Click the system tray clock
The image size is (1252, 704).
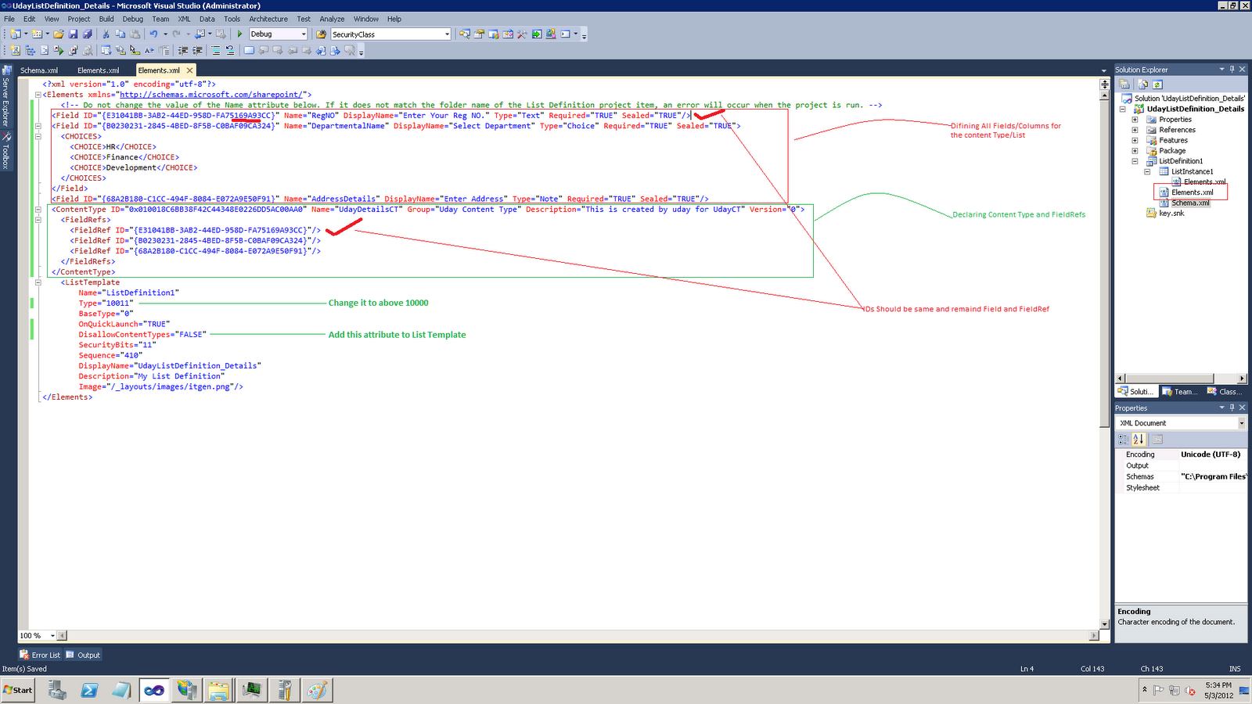coord(1218,690)
